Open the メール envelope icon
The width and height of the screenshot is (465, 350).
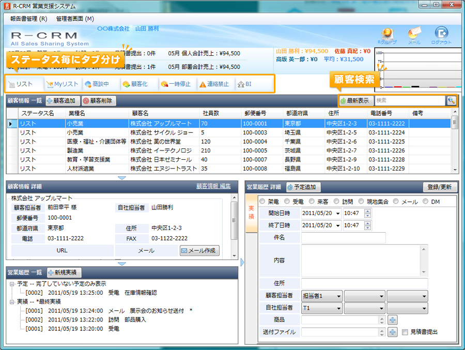(414, 36)
